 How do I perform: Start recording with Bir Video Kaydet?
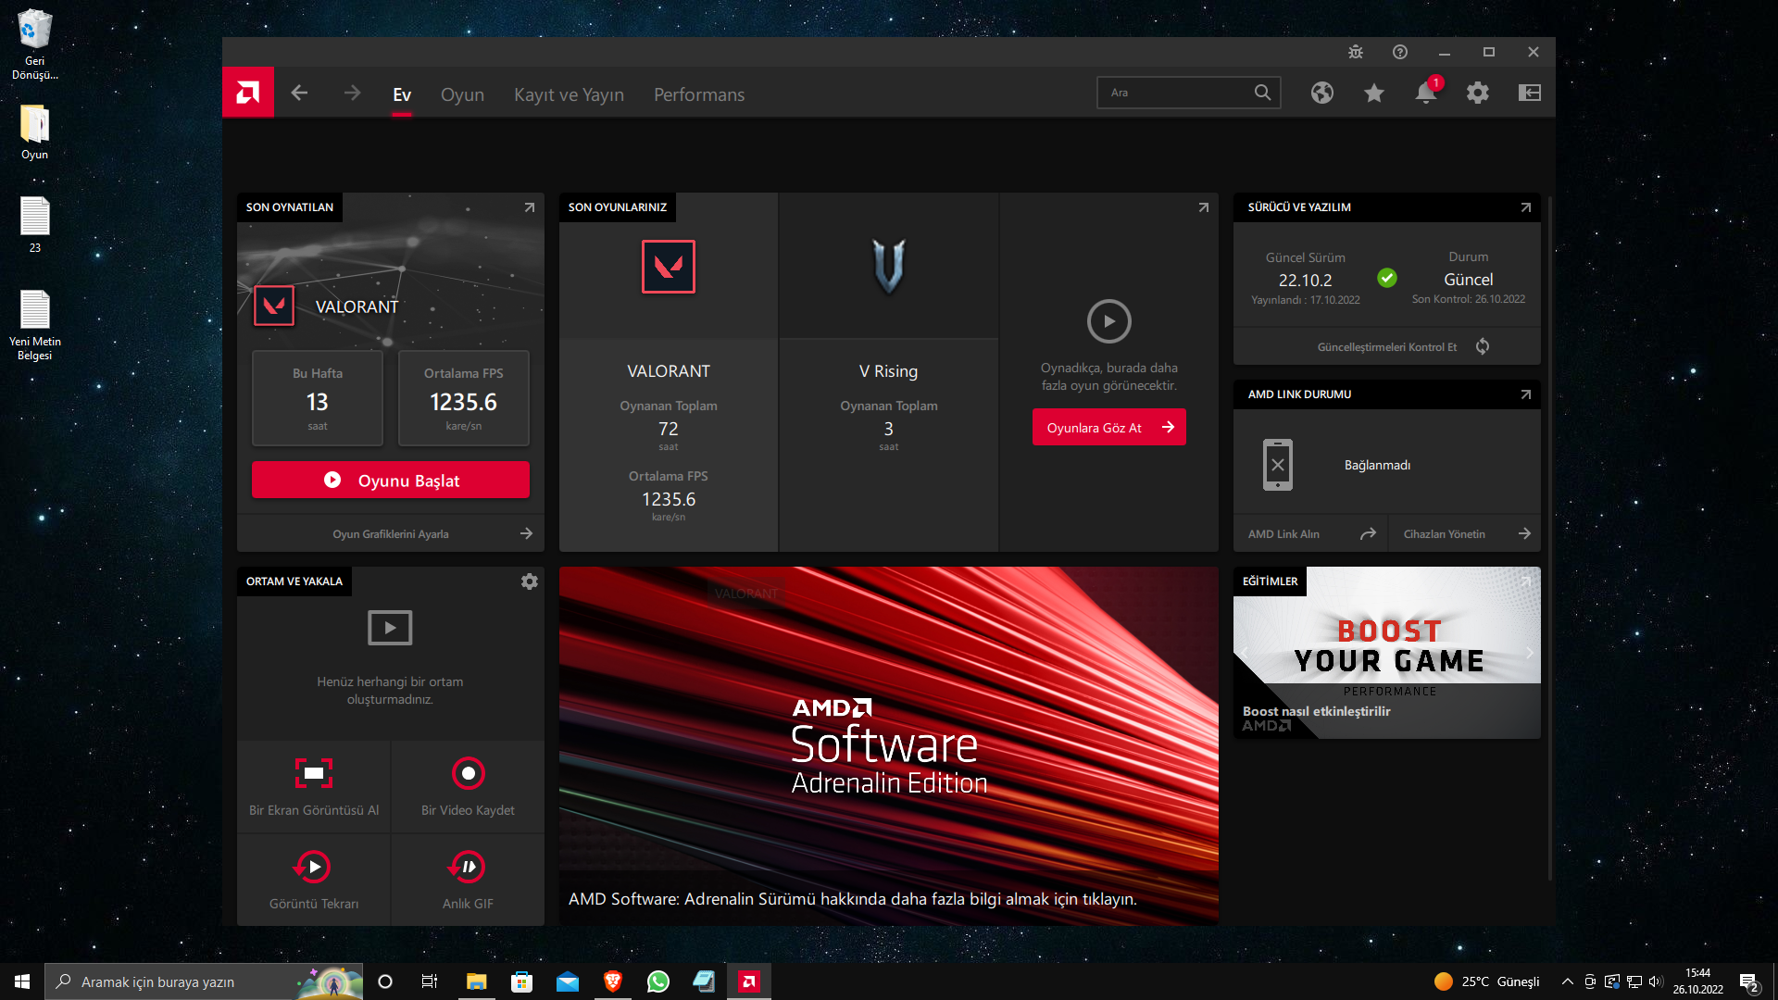[468, 773]
